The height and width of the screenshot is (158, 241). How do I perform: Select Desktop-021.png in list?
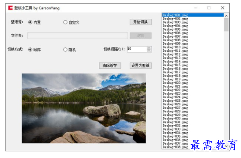pos(175,86)
